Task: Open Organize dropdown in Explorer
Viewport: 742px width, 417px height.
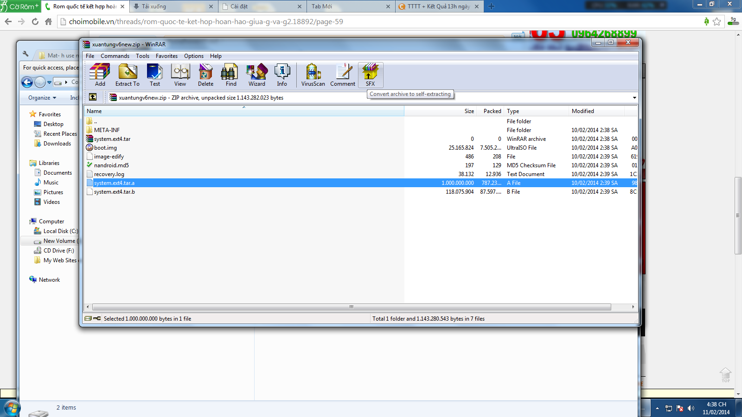Action: point(42,98)
